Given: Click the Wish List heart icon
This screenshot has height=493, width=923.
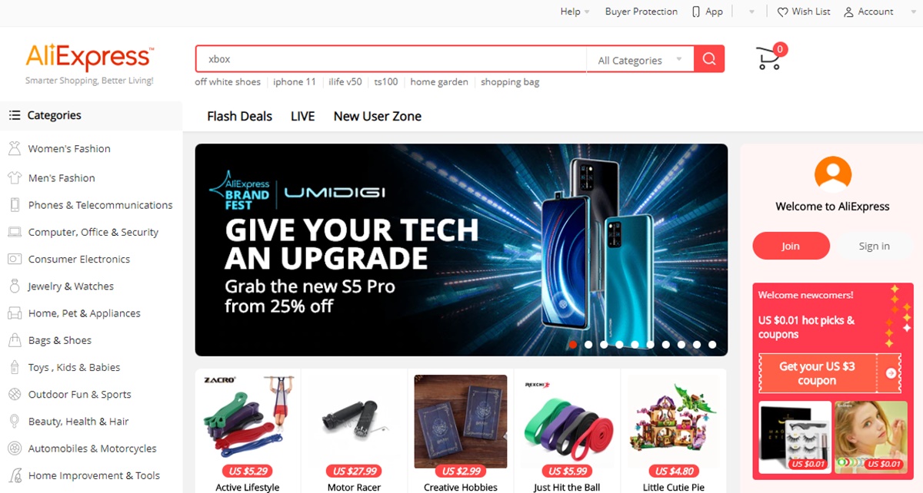Looking at the screenshot, I should tap(782, 12).
